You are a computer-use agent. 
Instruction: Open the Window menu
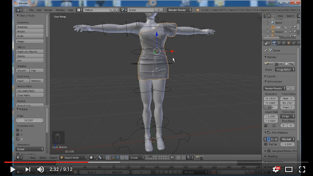[x=60, y=10]
